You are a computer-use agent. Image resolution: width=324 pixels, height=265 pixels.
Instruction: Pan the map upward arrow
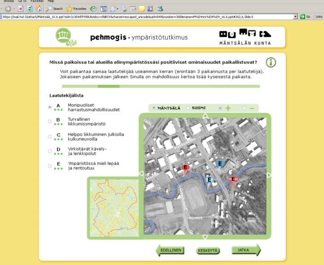click(x=205, y=115)
